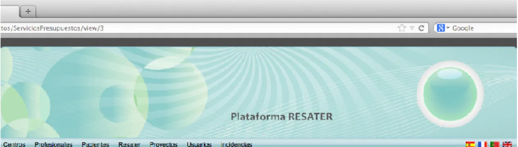Open the Google search engine selector dropdown
The width and height of the screenshot is (518, 147).
tap(443, 28)
